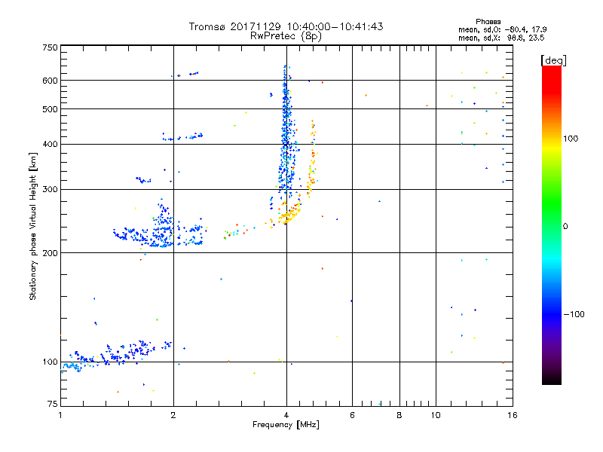Click the "Stationary phase Virtual Height [km]" axis label
This screenshot has height=452, width=603.
point(32,226)
